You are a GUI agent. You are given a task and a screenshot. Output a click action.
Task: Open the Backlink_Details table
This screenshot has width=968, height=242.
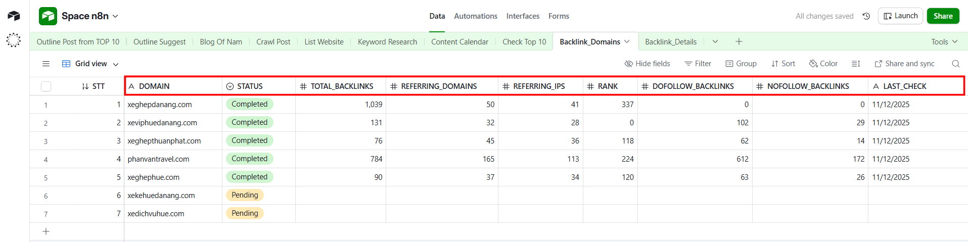[x=671, y=42]
